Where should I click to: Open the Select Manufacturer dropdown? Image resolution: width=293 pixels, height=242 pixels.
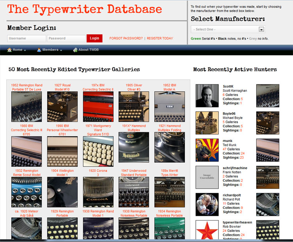click(x=228, y=29)
